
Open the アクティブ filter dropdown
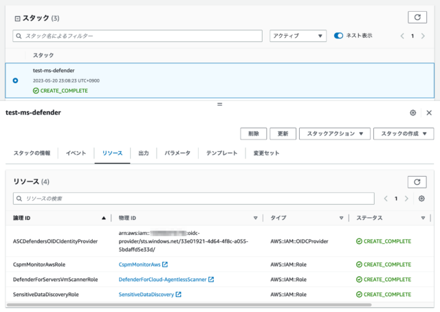(x=297, y=36)
